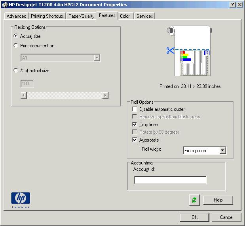Screen dimensions: 245x226
Task: Select the Actual size radio button
Action: 16,36
